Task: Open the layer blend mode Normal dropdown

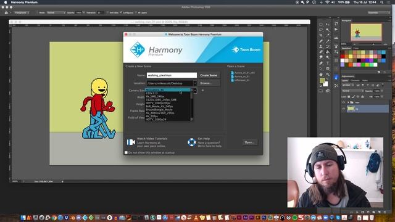Action: (x=353, y=91)
